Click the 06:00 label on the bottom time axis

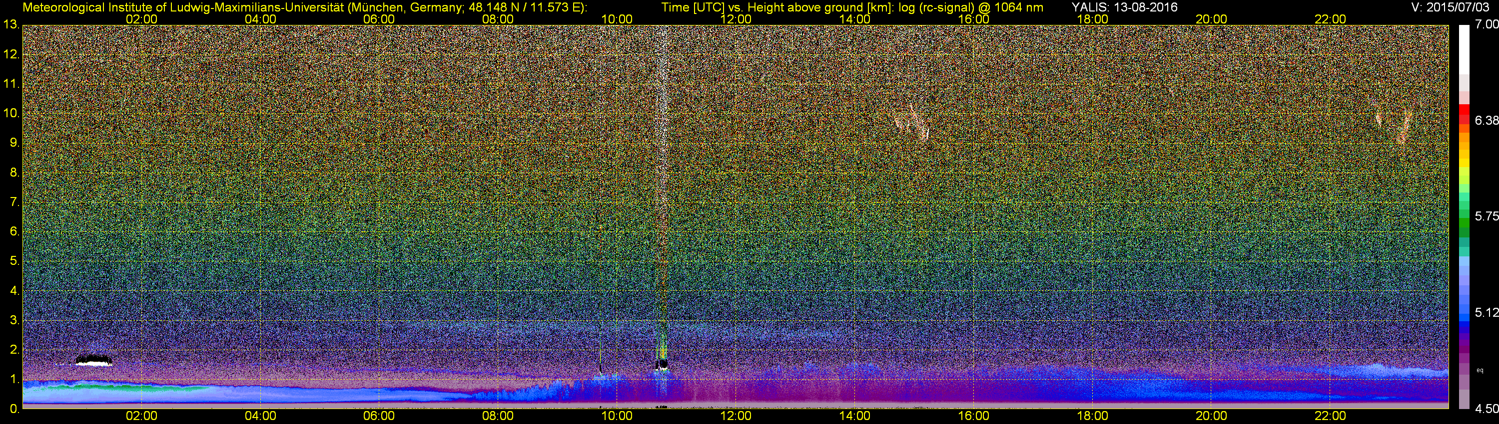[379, 416]
